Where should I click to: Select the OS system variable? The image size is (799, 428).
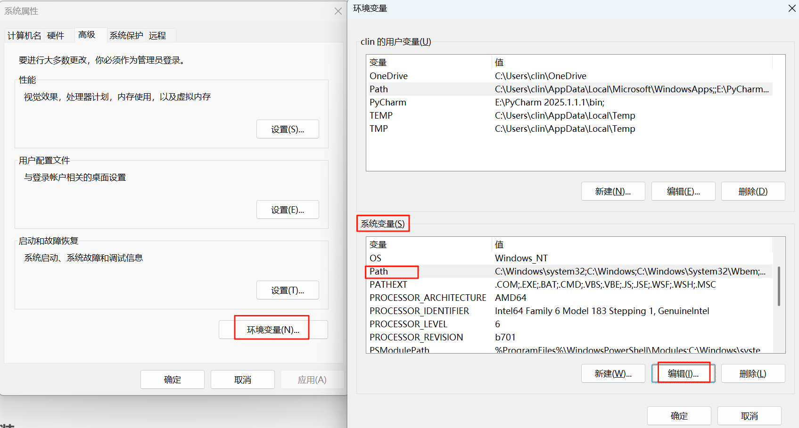pos(569,258)
